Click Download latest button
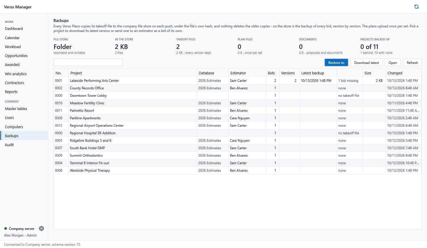Image resolution: width=427 pixels, height=248 pixels. coord(366,63)
